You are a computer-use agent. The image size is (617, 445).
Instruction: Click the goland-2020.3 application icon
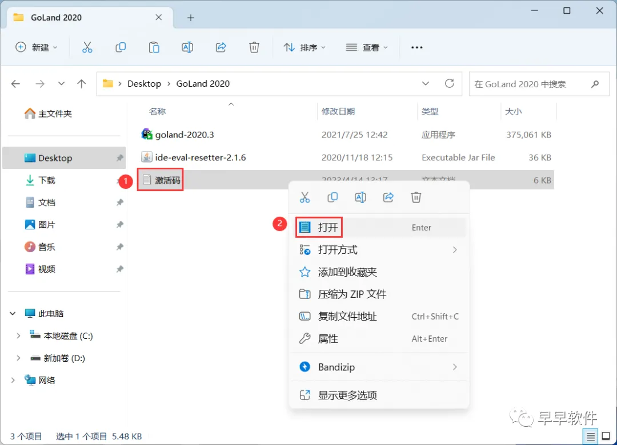pos(147,135)
